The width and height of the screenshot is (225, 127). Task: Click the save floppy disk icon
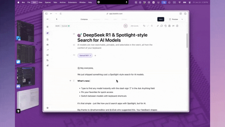tap(169, 26)
